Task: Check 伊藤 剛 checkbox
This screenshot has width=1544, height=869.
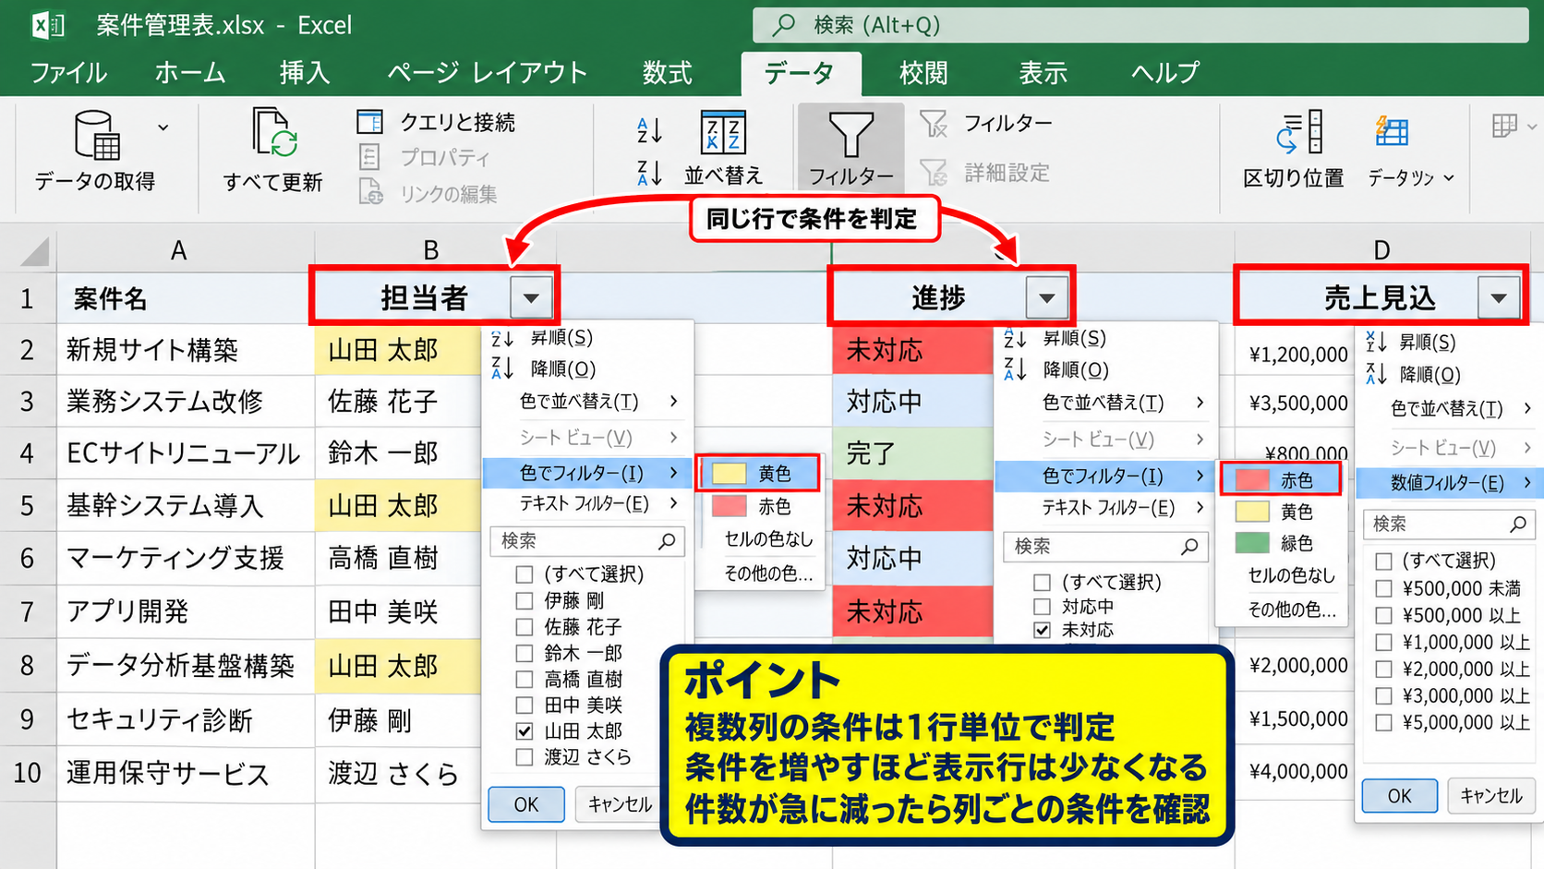Action: coord(525,600)
